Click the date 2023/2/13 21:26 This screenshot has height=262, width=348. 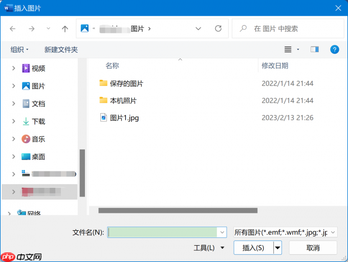click(288, 118)
